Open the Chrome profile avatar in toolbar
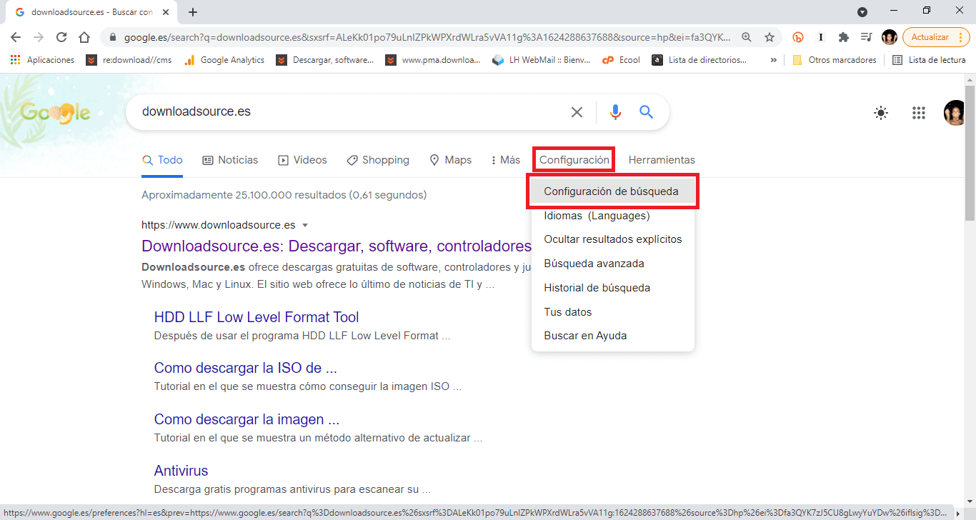 (889, 37)
